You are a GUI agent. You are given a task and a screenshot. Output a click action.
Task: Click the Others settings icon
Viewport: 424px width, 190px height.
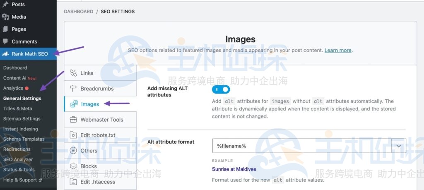coord(73,151)
